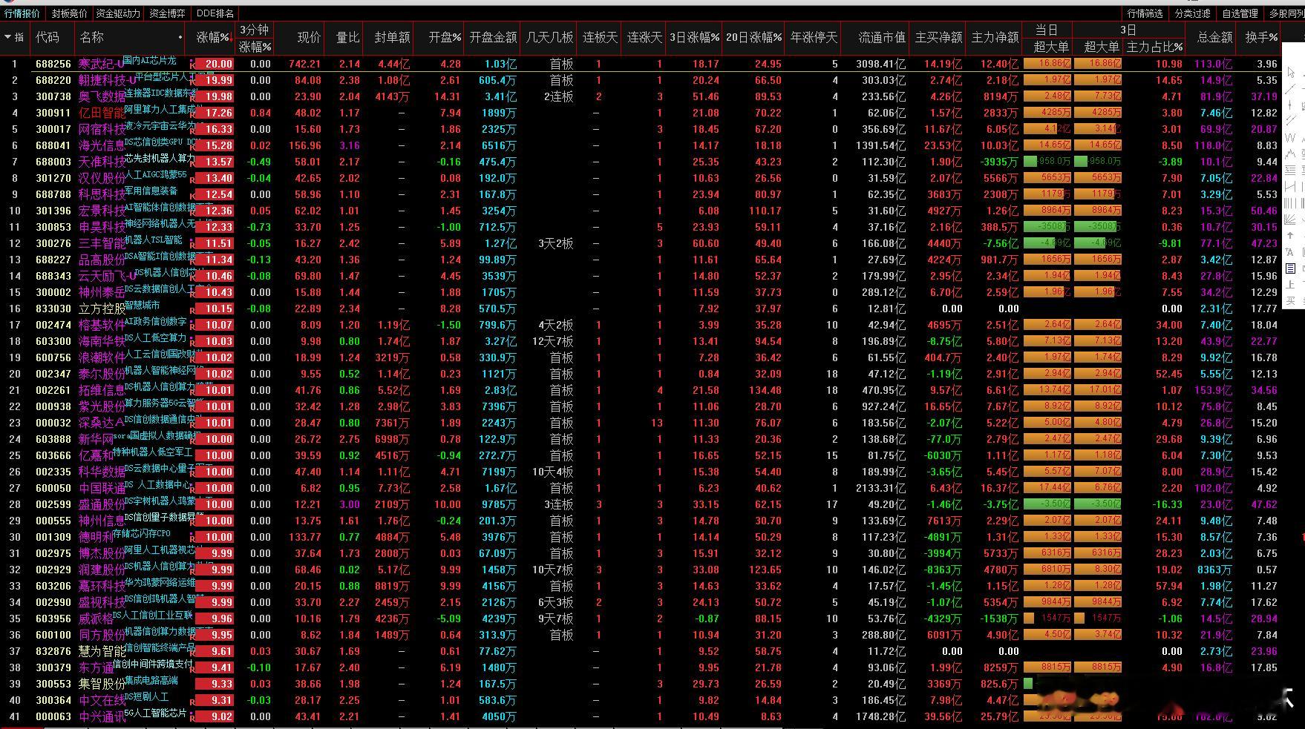1305x729 pixels.
Task: Switch to the 行情报价 tab
Action: click(22, 13)
